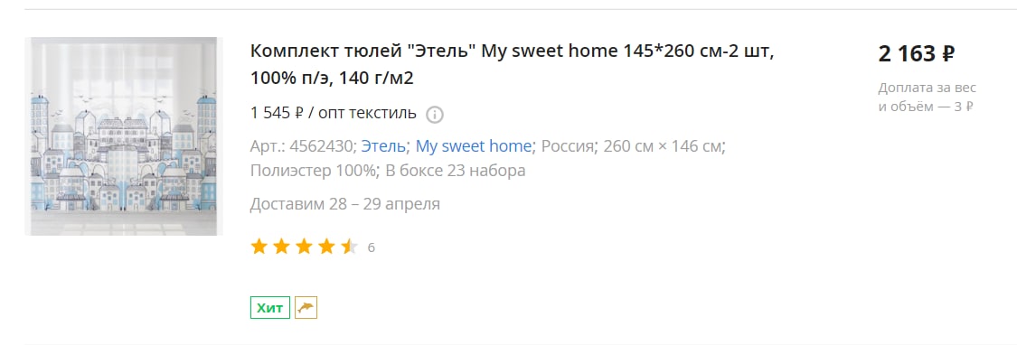Click the golden dolphin badge icon
Image resolution: width=1017 pixels, height=345 pixels.
point(306,308)
